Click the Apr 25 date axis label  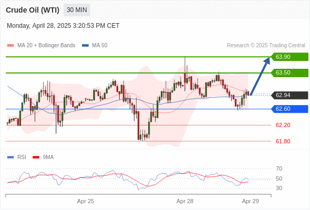tap(86, 201)
